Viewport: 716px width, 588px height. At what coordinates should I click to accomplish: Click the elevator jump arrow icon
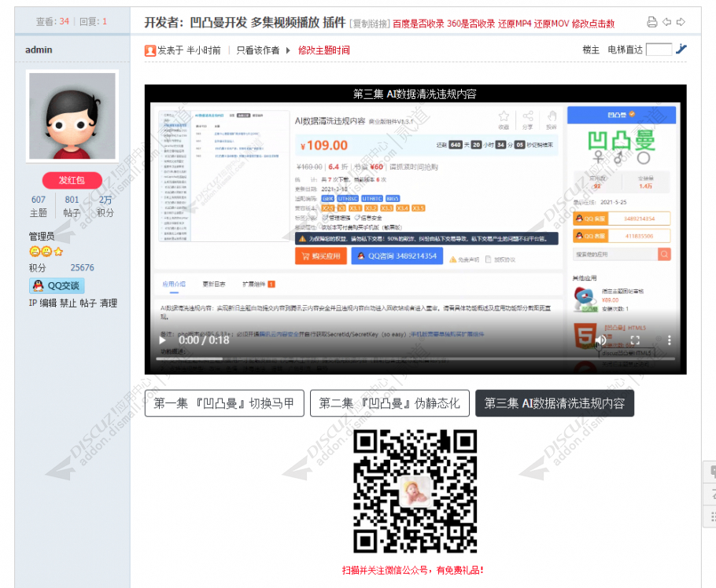click(x=681, y=49)
